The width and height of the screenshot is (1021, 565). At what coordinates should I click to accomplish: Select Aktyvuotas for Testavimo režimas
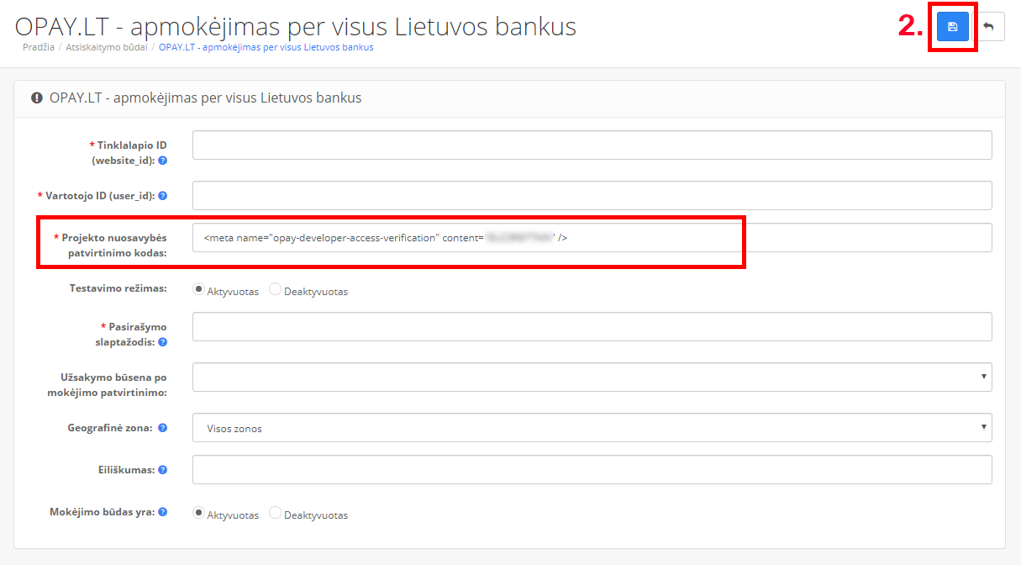[199, 289]
